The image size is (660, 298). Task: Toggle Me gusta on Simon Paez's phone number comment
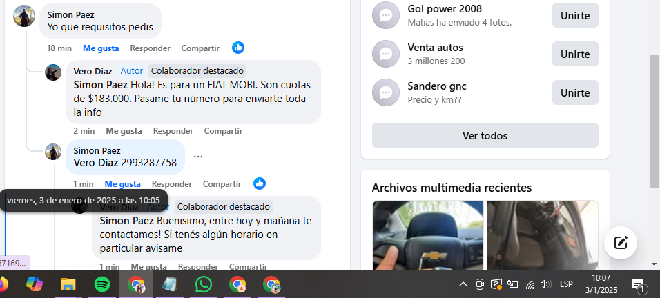[x=122, y=184]
